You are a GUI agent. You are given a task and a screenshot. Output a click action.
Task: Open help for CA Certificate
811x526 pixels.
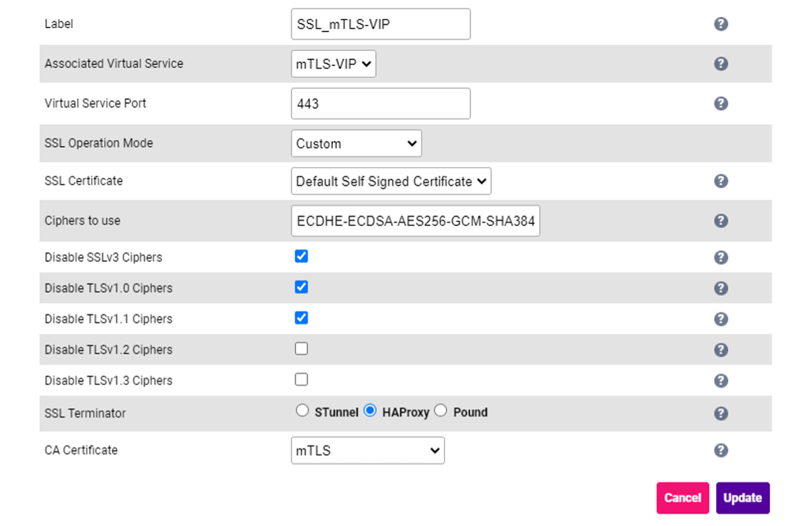point(721,450)
